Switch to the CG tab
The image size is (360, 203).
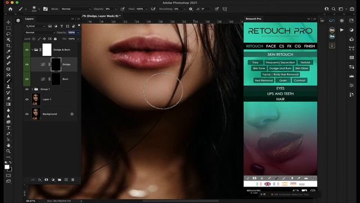click(x=298, y=46)
